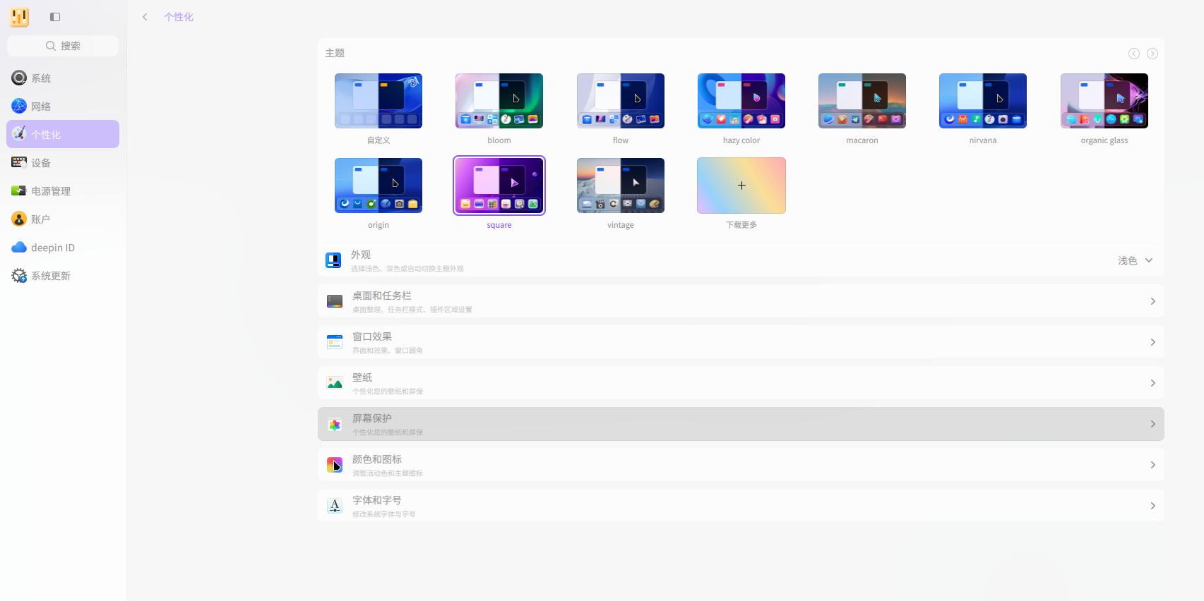
Task: Expand 颜色和图标 with its chevron
Action: pyautogui.click(x=1152, y=465)
